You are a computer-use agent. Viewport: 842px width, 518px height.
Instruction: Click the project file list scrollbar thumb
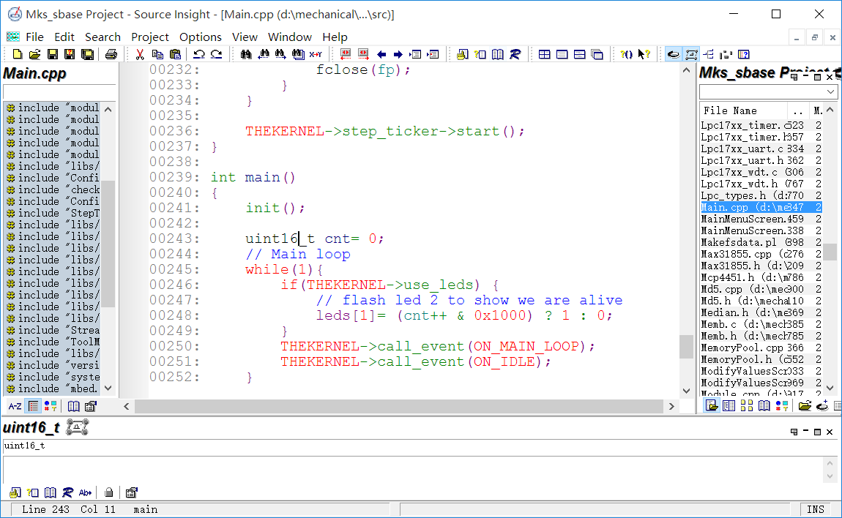830,251
